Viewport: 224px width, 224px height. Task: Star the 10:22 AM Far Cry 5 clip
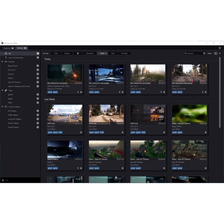point(164,92)
